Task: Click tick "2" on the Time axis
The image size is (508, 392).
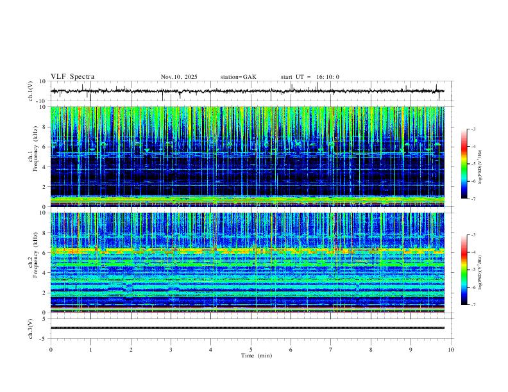Action: (131, 350)
